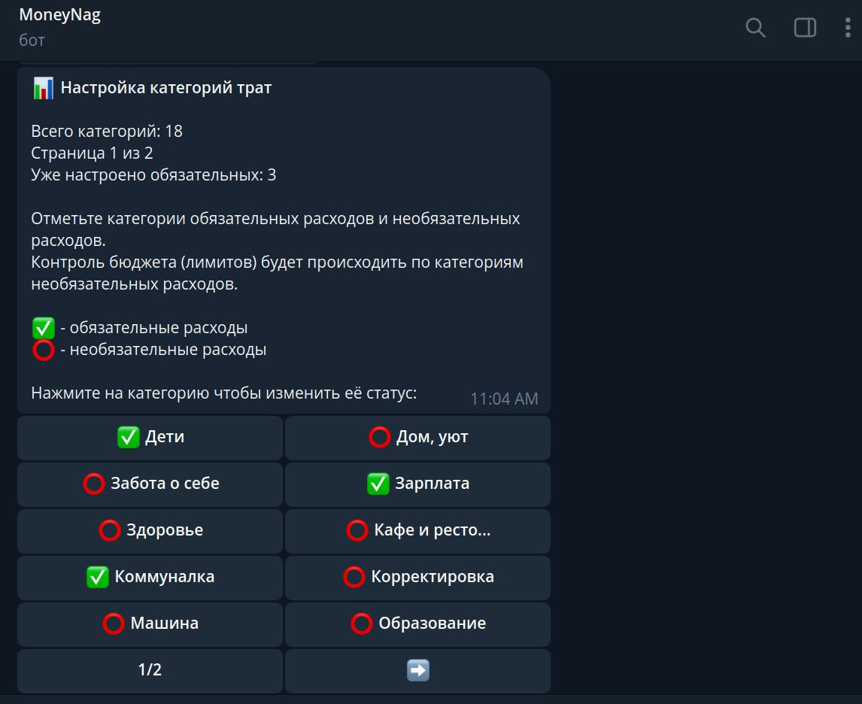Open the MoneyNag bot profile header
The image size is (862, 704).
point(60,17)
